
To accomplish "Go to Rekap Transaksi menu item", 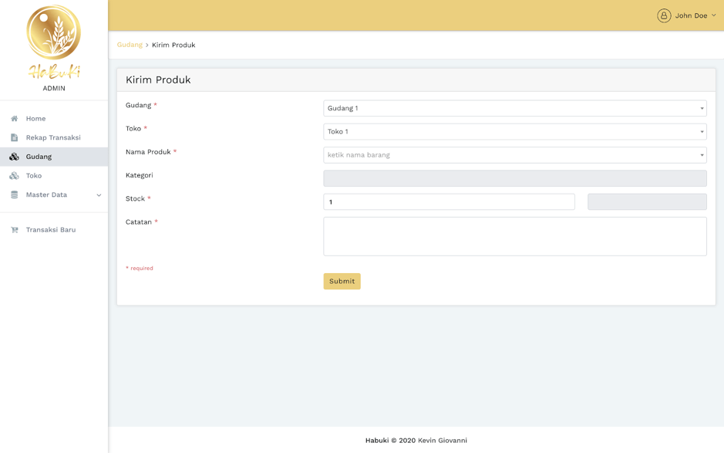I will 53,137.
